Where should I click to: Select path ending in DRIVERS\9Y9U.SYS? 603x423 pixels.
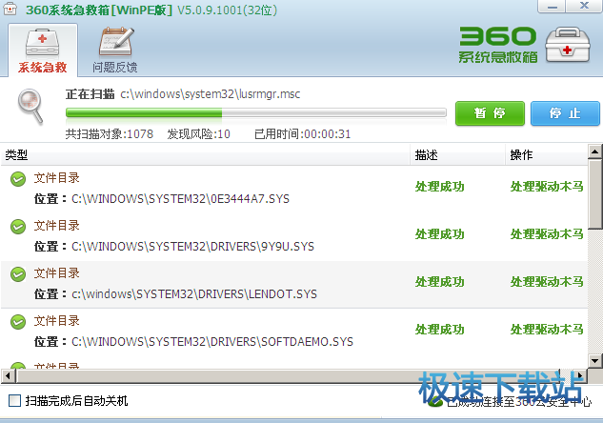[192, 247]
